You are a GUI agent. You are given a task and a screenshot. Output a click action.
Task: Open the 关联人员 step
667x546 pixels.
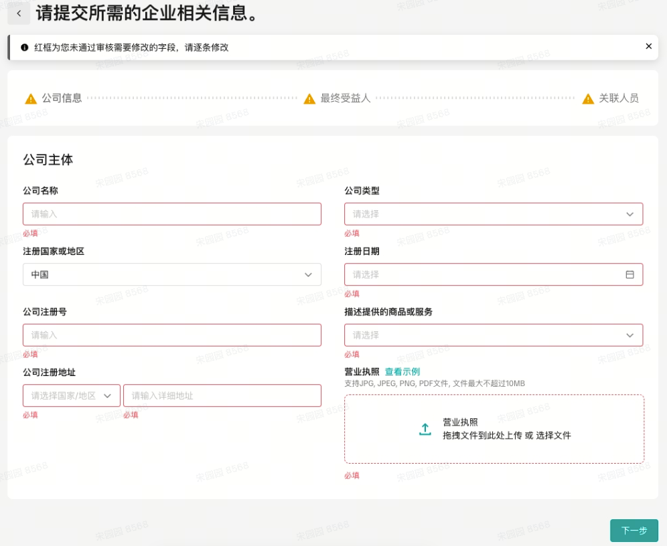[618, 98]
